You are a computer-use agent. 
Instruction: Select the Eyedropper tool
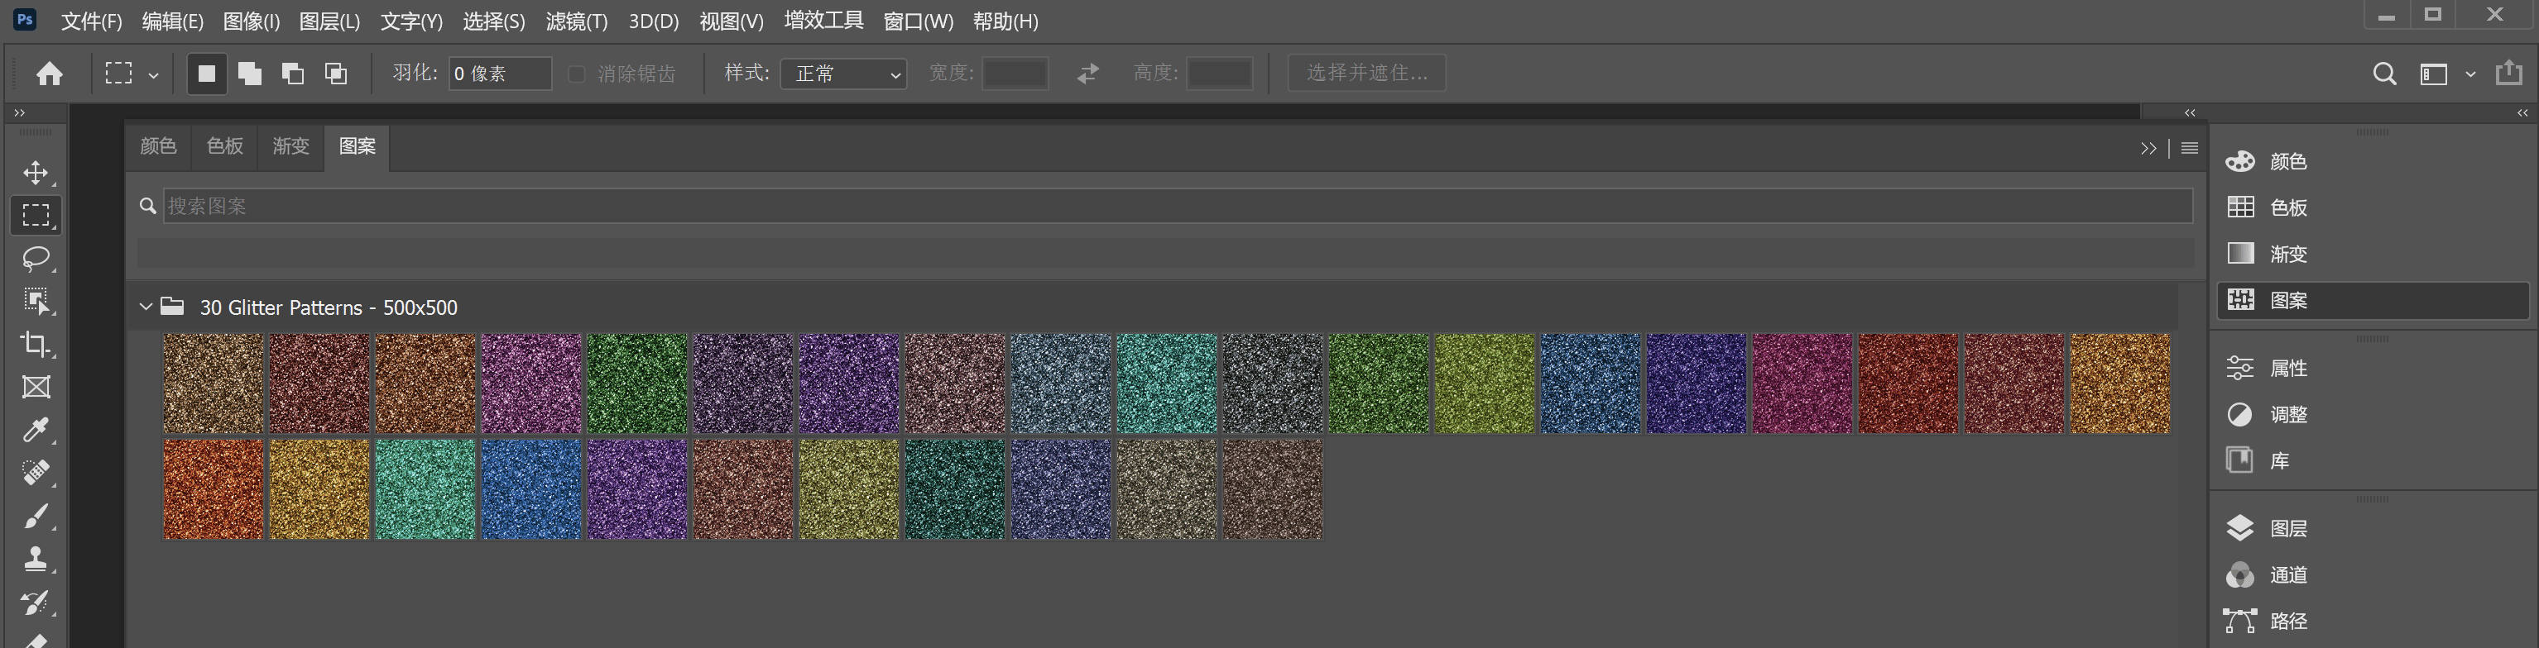pyautogui.click(x=36, y=431)
